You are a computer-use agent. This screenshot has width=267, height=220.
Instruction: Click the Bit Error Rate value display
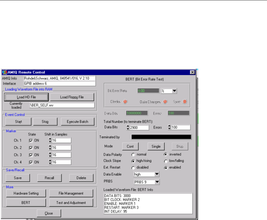coord(148,91)
